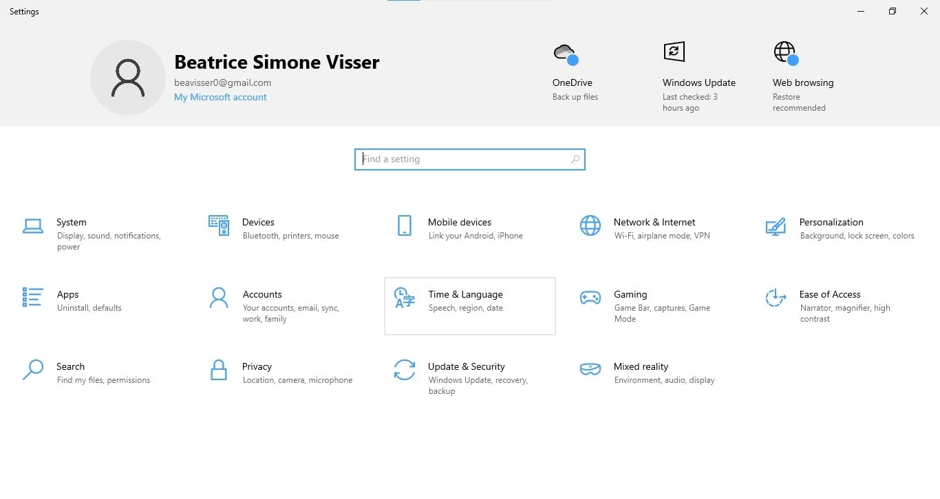
Task: Open Personalization category title
Action: pyautogui.click(x=831, y=222)
